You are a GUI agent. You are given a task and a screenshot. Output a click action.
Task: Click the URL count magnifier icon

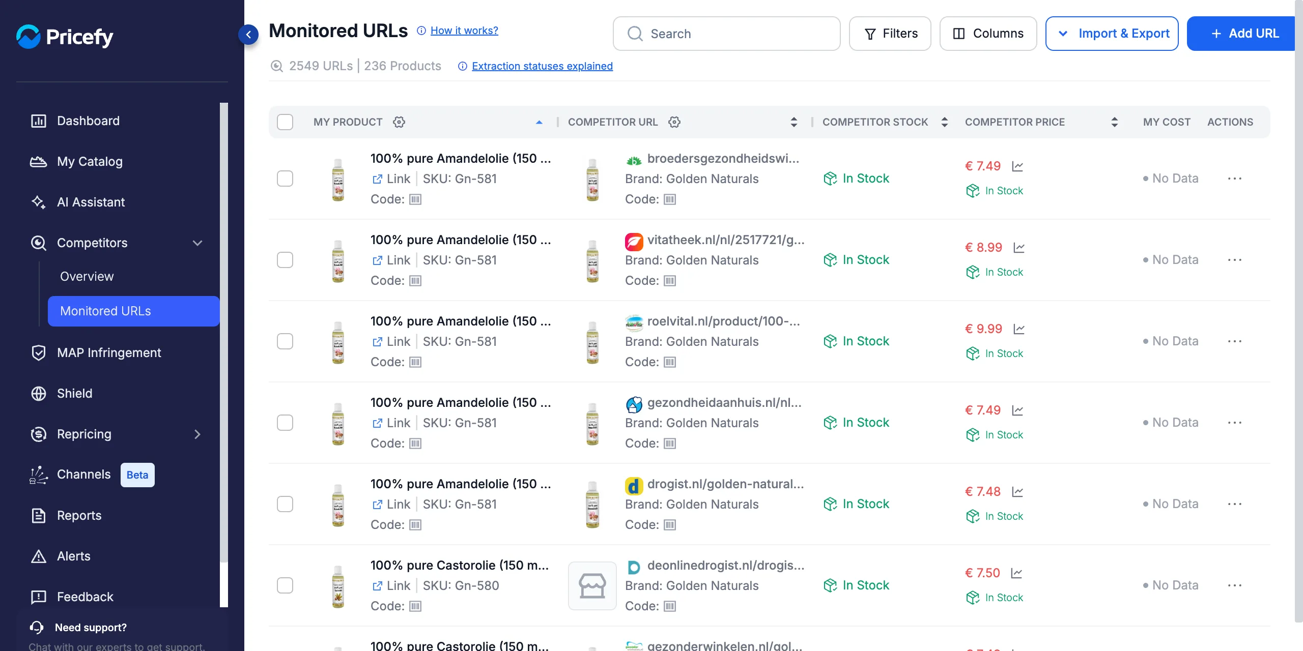[276, 66]
